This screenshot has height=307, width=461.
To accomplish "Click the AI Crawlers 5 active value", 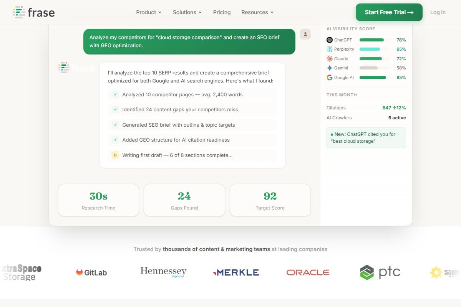I will coord(397,118).
